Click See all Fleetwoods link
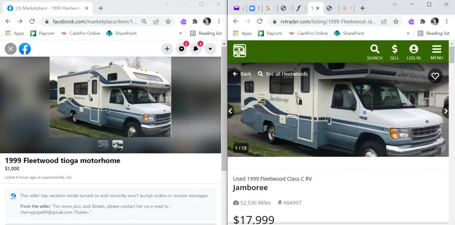The width and height of the screenshot is (455, 225). [x=283, y=74]
